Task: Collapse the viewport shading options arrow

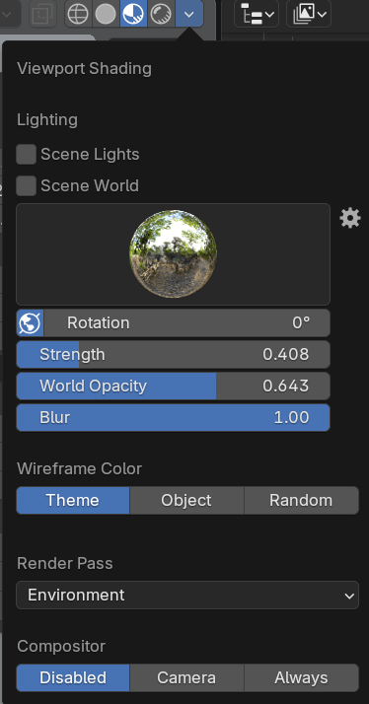Action: [x=189, y=14]
